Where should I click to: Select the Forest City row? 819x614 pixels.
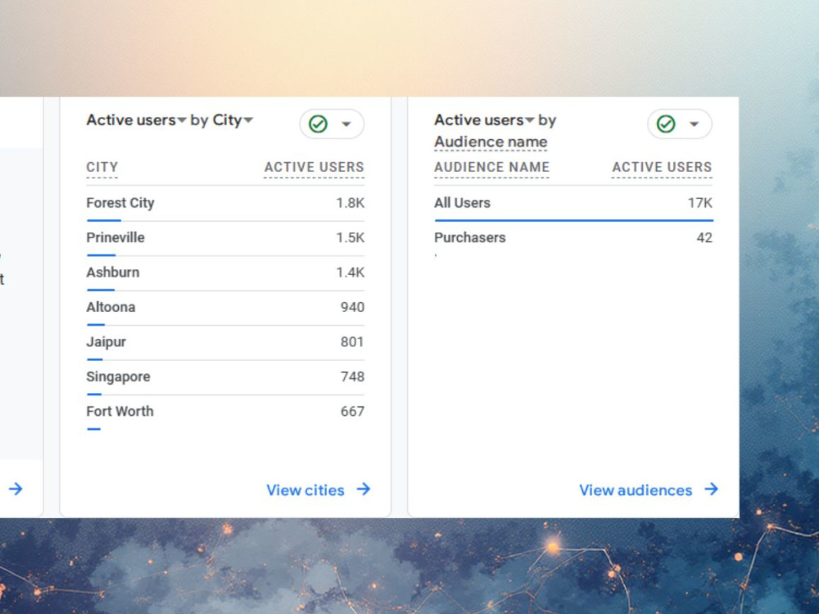pyautogui.click(x=225, y=204)
